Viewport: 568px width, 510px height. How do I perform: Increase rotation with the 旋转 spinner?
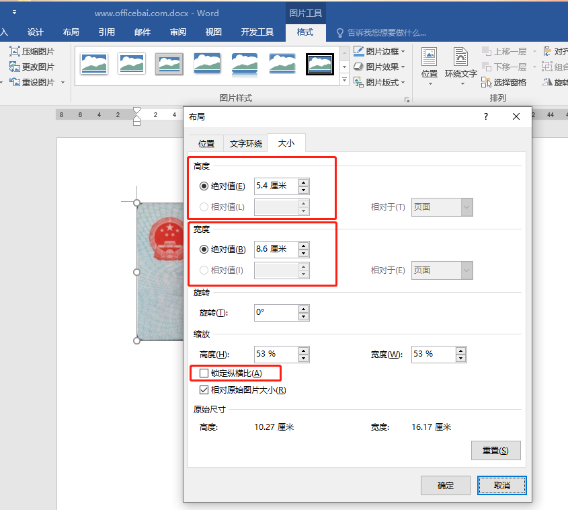302,309
